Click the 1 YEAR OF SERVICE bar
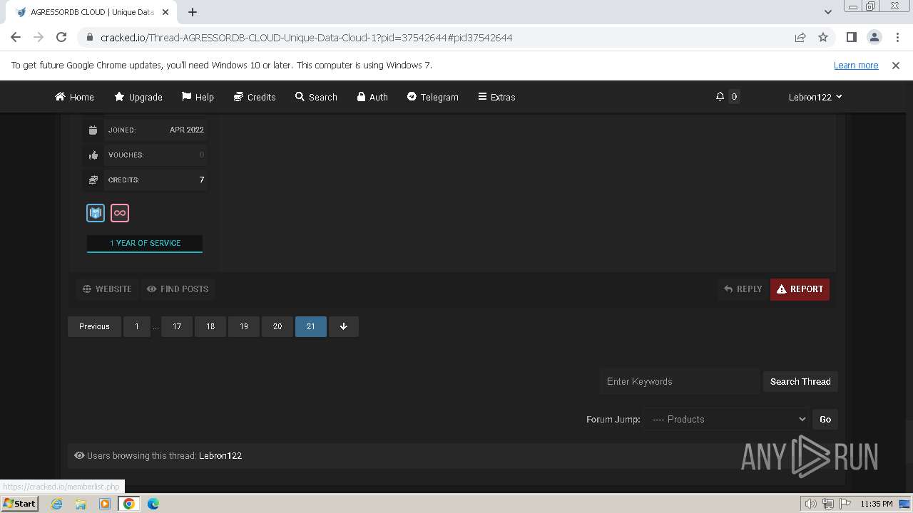913x513 pixels. click(145, 243)
